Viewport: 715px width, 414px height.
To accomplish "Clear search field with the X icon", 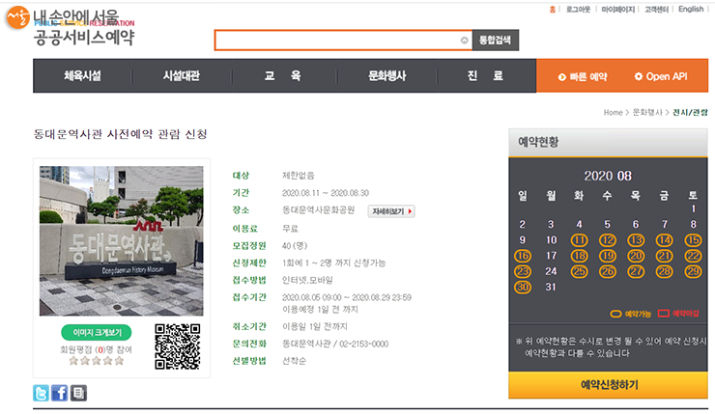I will point(465,41).
